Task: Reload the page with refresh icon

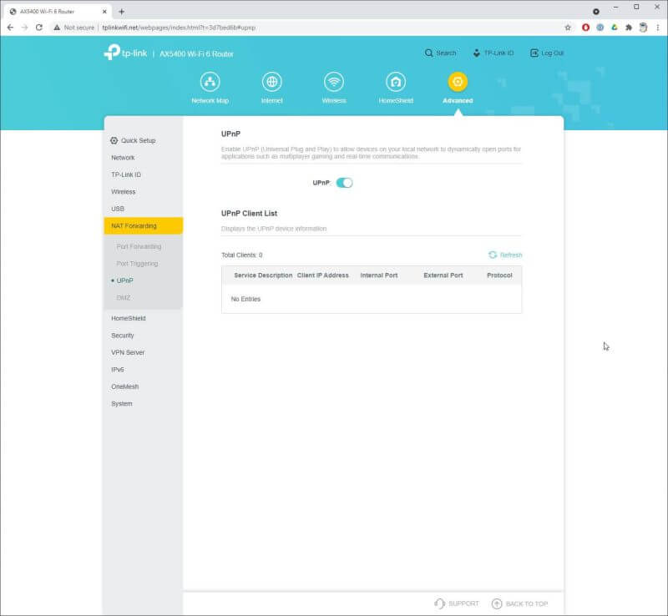Action: point(38,28)
